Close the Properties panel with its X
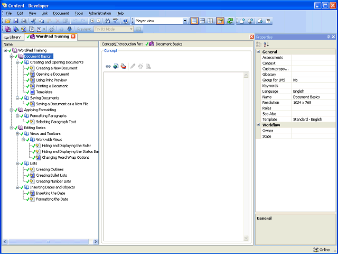Screen dimensions: 338x254 [x=333, y=37]
